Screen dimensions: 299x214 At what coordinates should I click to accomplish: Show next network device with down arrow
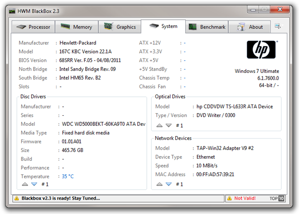coord(169,184)
